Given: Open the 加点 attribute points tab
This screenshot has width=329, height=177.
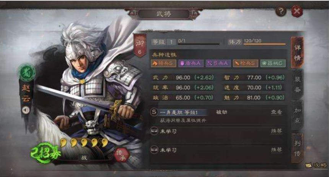Looking at the screenshot, I should click(298, 115).
